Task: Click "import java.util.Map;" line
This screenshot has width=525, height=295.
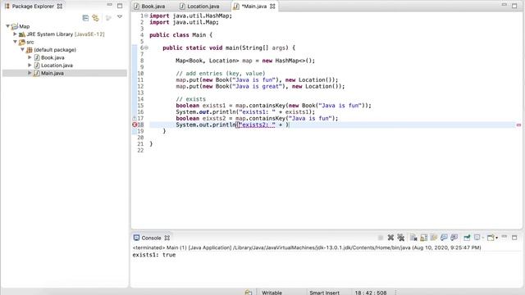Action: coord(184,22)
